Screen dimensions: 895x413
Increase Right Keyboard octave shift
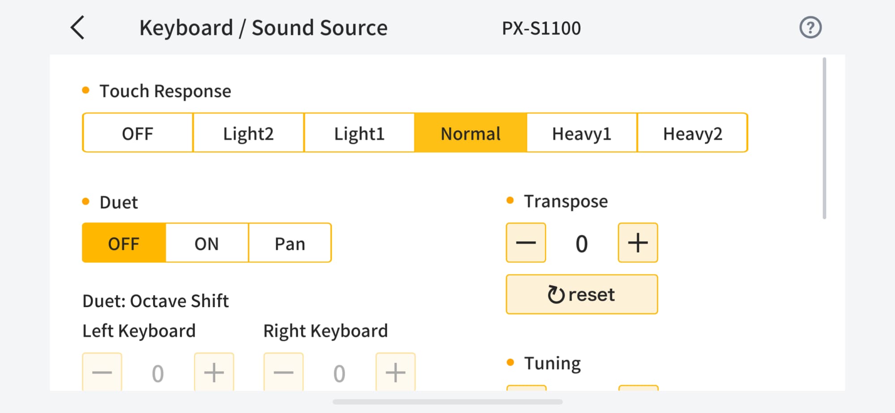[396, 372]
